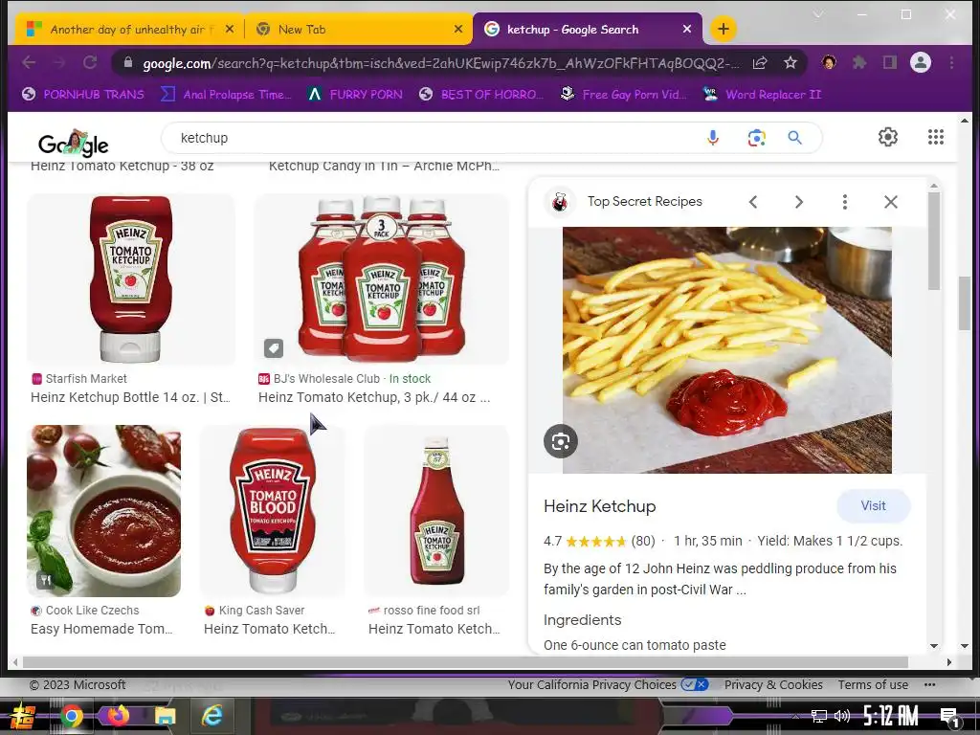Click the Visit button for Heinz Ketchup

coord(873,505)
